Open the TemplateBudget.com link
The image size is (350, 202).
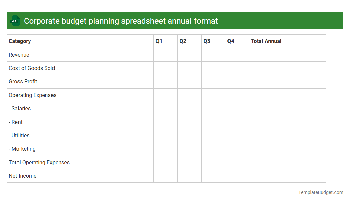320,192
